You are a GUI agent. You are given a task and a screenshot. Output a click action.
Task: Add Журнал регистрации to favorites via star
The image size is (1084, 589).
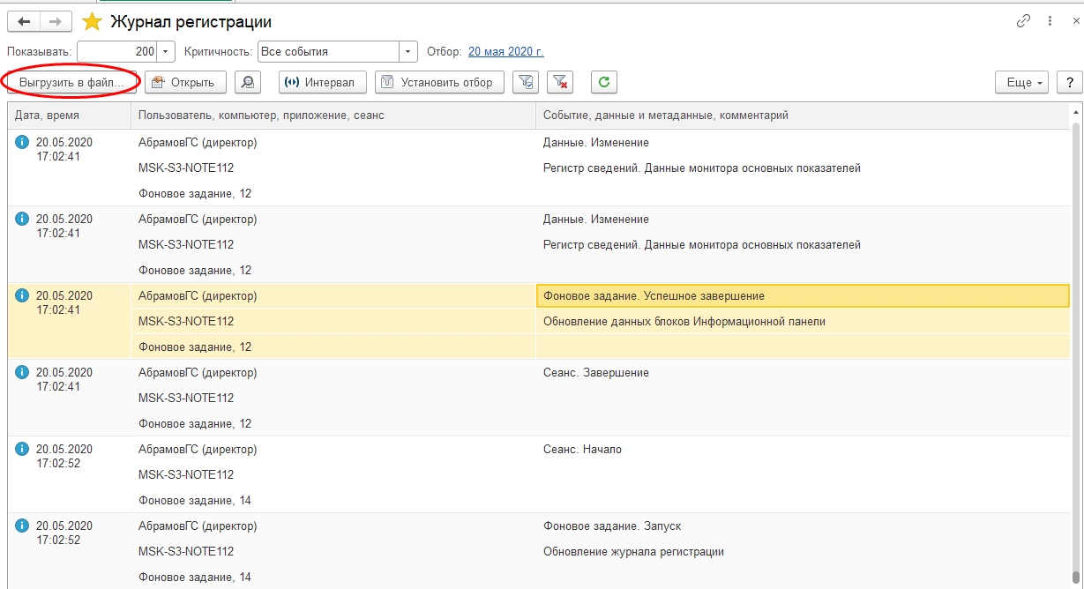click(x=92, y=22)
